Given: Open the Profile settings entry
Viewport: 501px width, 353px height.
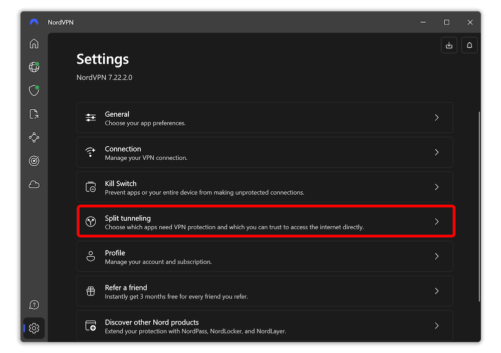Looking at the screenshot, I should (265, 256).
